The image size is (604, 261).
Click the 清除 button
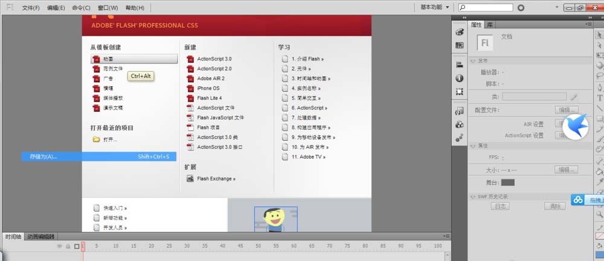[555, 206]
